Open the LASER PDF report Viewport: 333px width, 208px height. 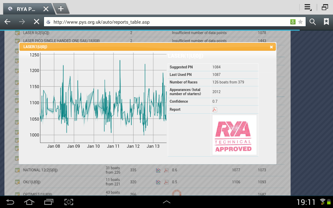point(215,109)
